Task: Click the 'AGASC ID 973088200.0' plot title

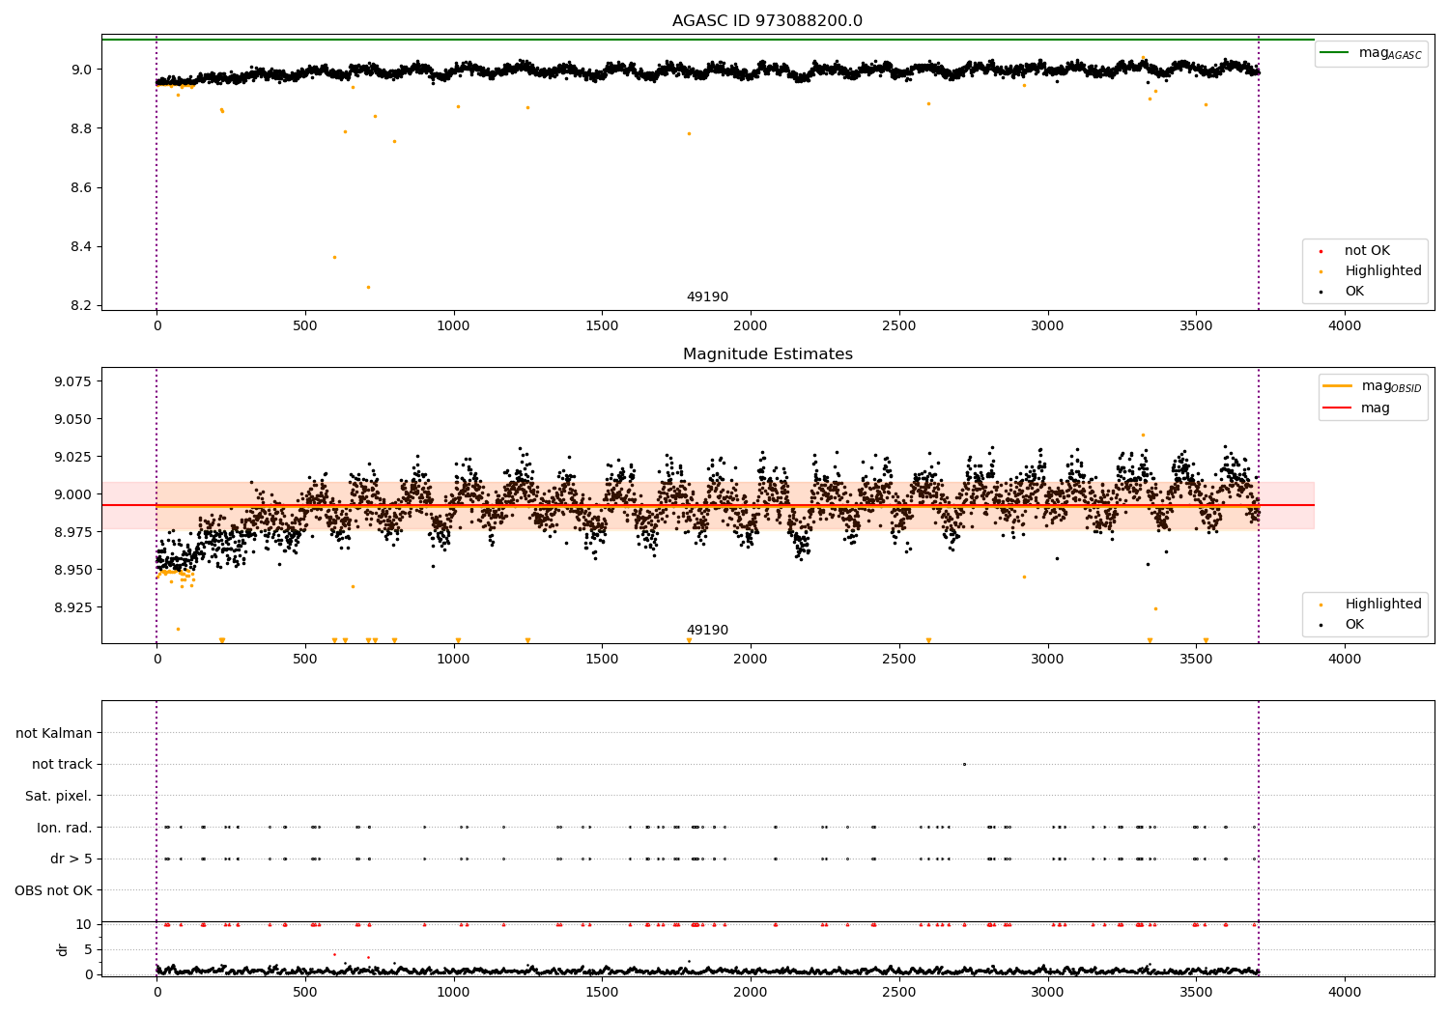Action: 767,21
